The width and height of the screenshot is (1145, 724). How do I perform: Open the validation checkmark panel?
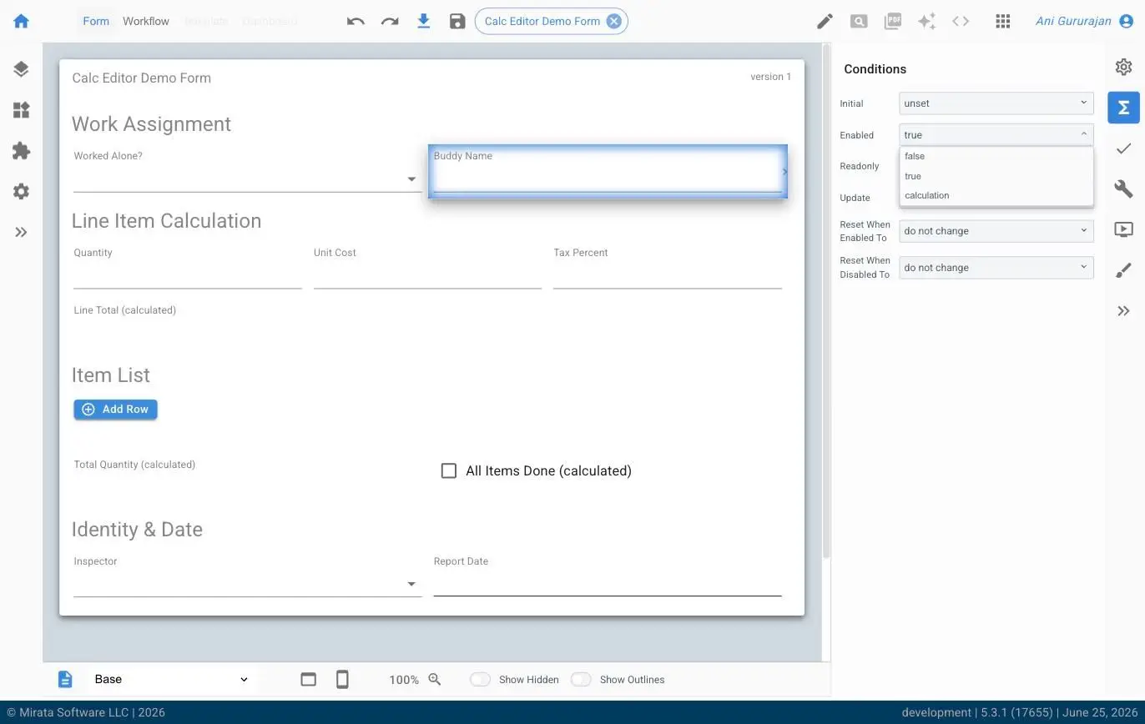tap(1124, 148)
